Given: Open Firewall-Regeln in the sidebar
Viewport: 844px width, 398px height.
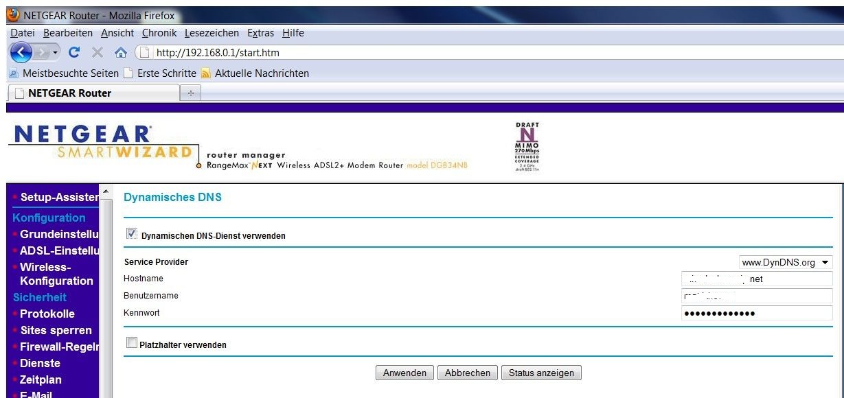Looking at the screenshot, I should 60,347.
